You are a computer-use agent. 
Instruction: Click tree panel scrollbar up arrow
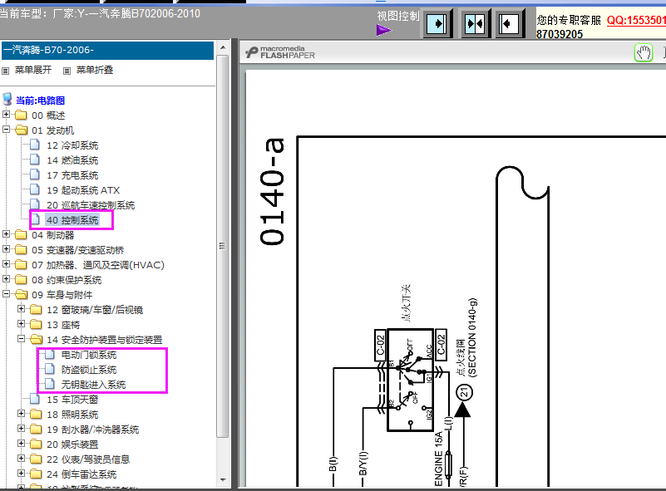[223, 47]
